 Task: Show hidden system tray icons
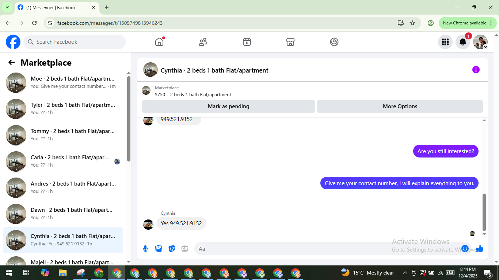(405, 273)
